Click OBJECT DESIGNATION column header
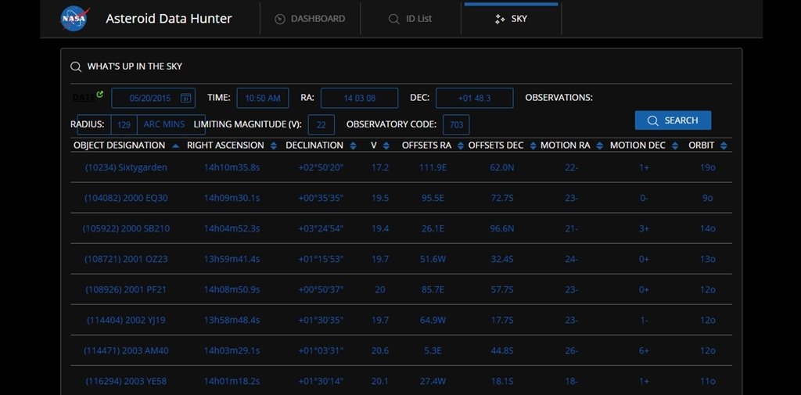Viewport: 801px width, 395px height. [x=119, y=145]
